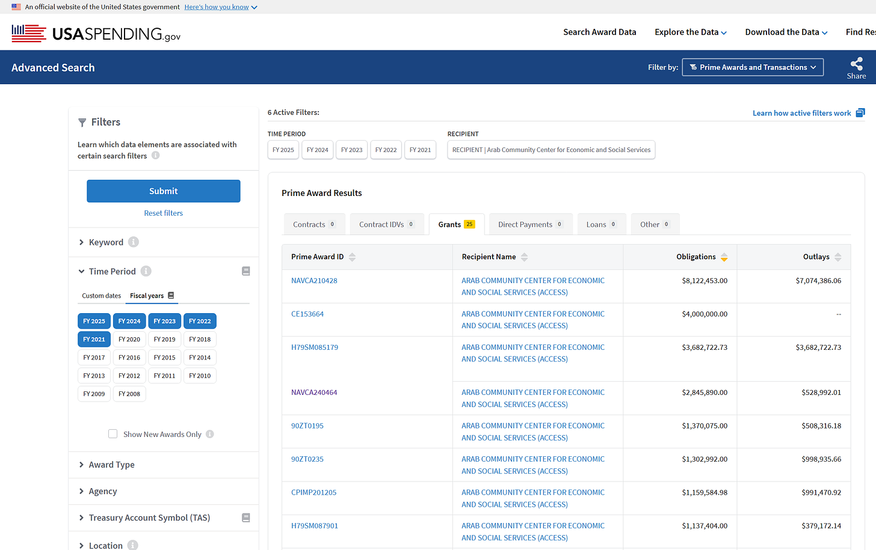Deselect FY 2024 in fiscal years
This screenshot has height=550, width=876.
point(129,321)
